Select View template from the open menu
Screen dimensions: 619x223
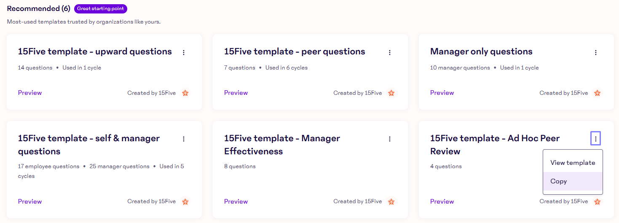573,163
